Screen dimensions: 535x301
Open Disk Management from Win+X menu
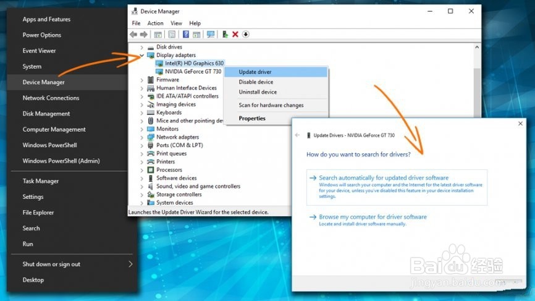(x=67, y=114)
